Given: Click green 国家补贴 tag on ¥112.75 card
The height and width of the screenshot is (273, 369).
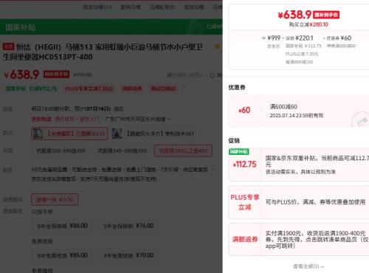Looking at the screenshot, I should [x=239, y=151].
